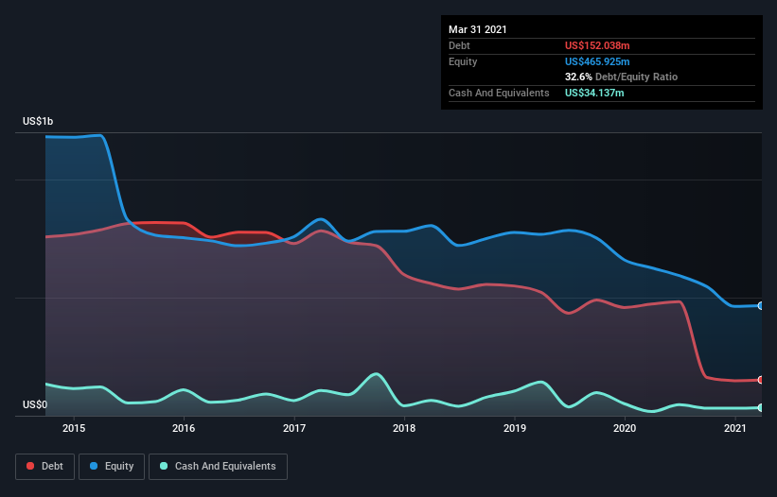Click the US$0 axis label
This screenshot has height=497, width=777.
[x=35, y=404]
